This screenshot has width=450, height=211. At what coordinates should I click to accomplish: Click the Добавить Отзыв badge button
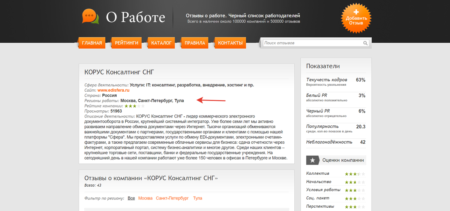[x=356, y=17]
